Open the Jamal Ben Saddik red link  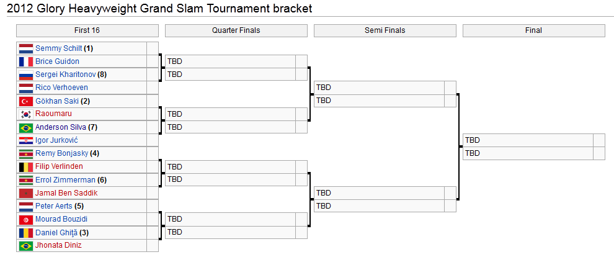coord(66,193)
